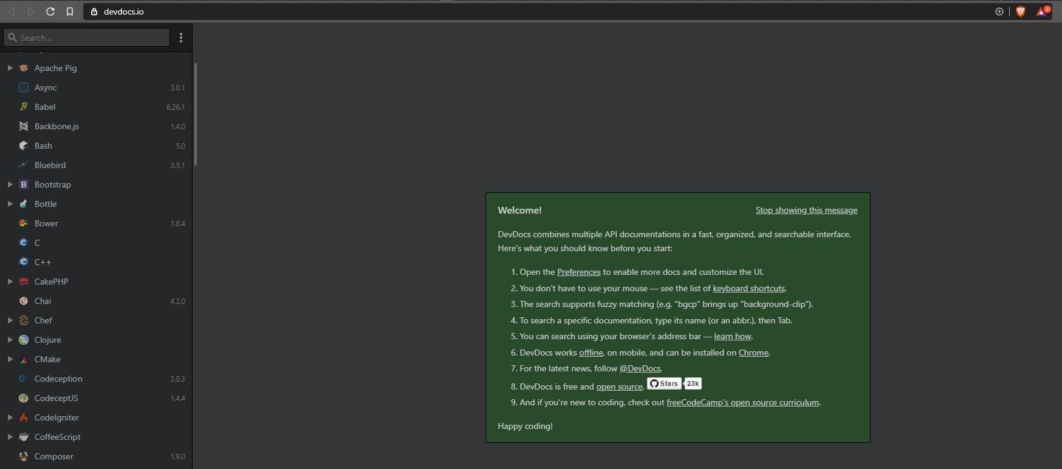The width and height of the screenshot is (1062, 469).
Task: Click the Codeception logo icon
Action: pyautogui.click(x=24, y=379)
